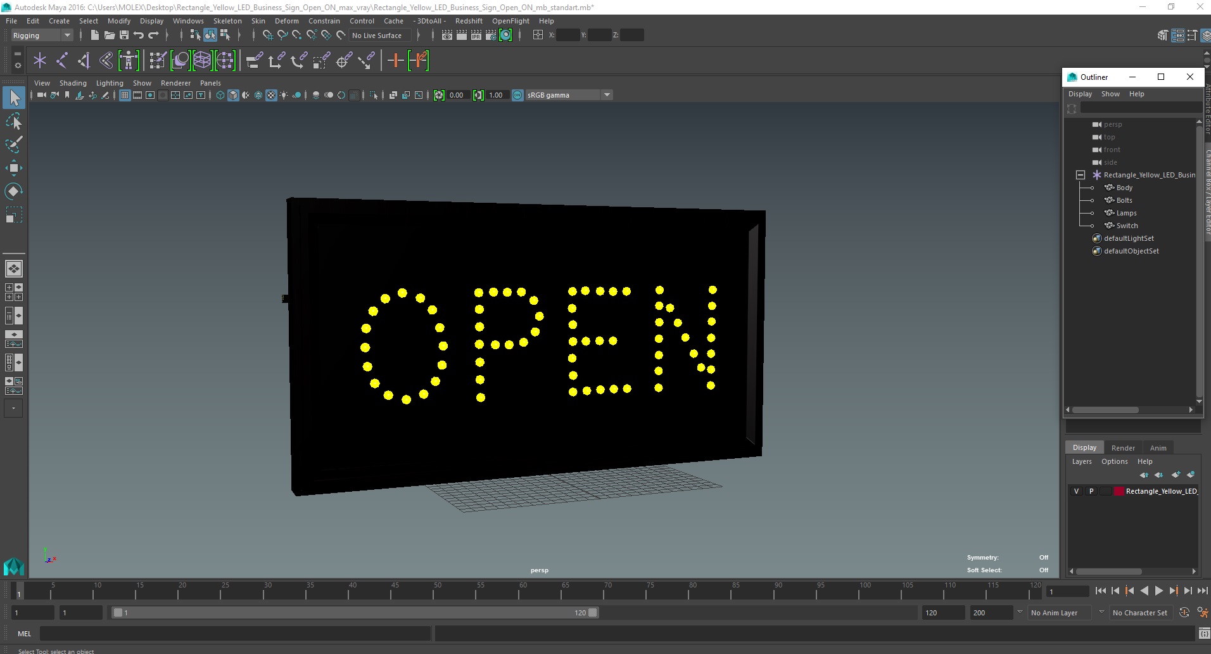Select the arrow Select tool

coord(14,98)
